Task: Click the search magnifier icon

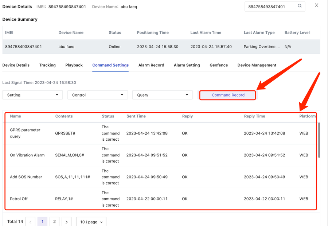Action: click(x=300, y=6)
